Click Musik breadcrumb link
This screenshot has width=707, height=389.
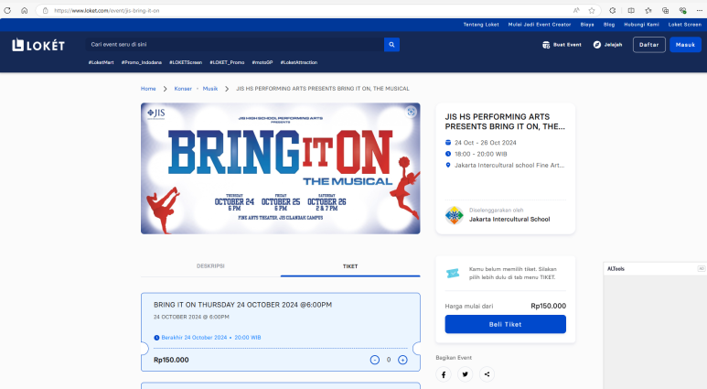tap(210, 89)
